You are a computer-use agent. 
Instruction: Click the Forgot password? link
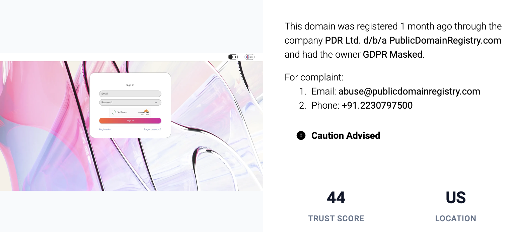(152, 129)
